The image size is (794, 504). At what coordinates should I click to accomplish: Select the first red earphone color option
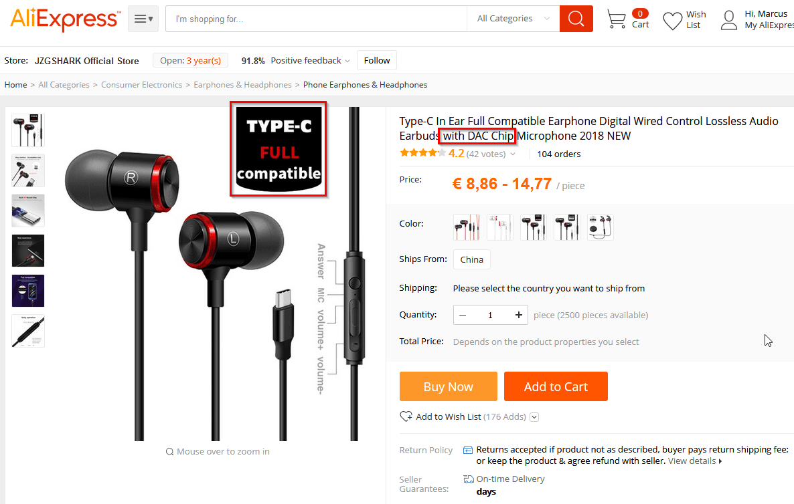tap(467, 227)
